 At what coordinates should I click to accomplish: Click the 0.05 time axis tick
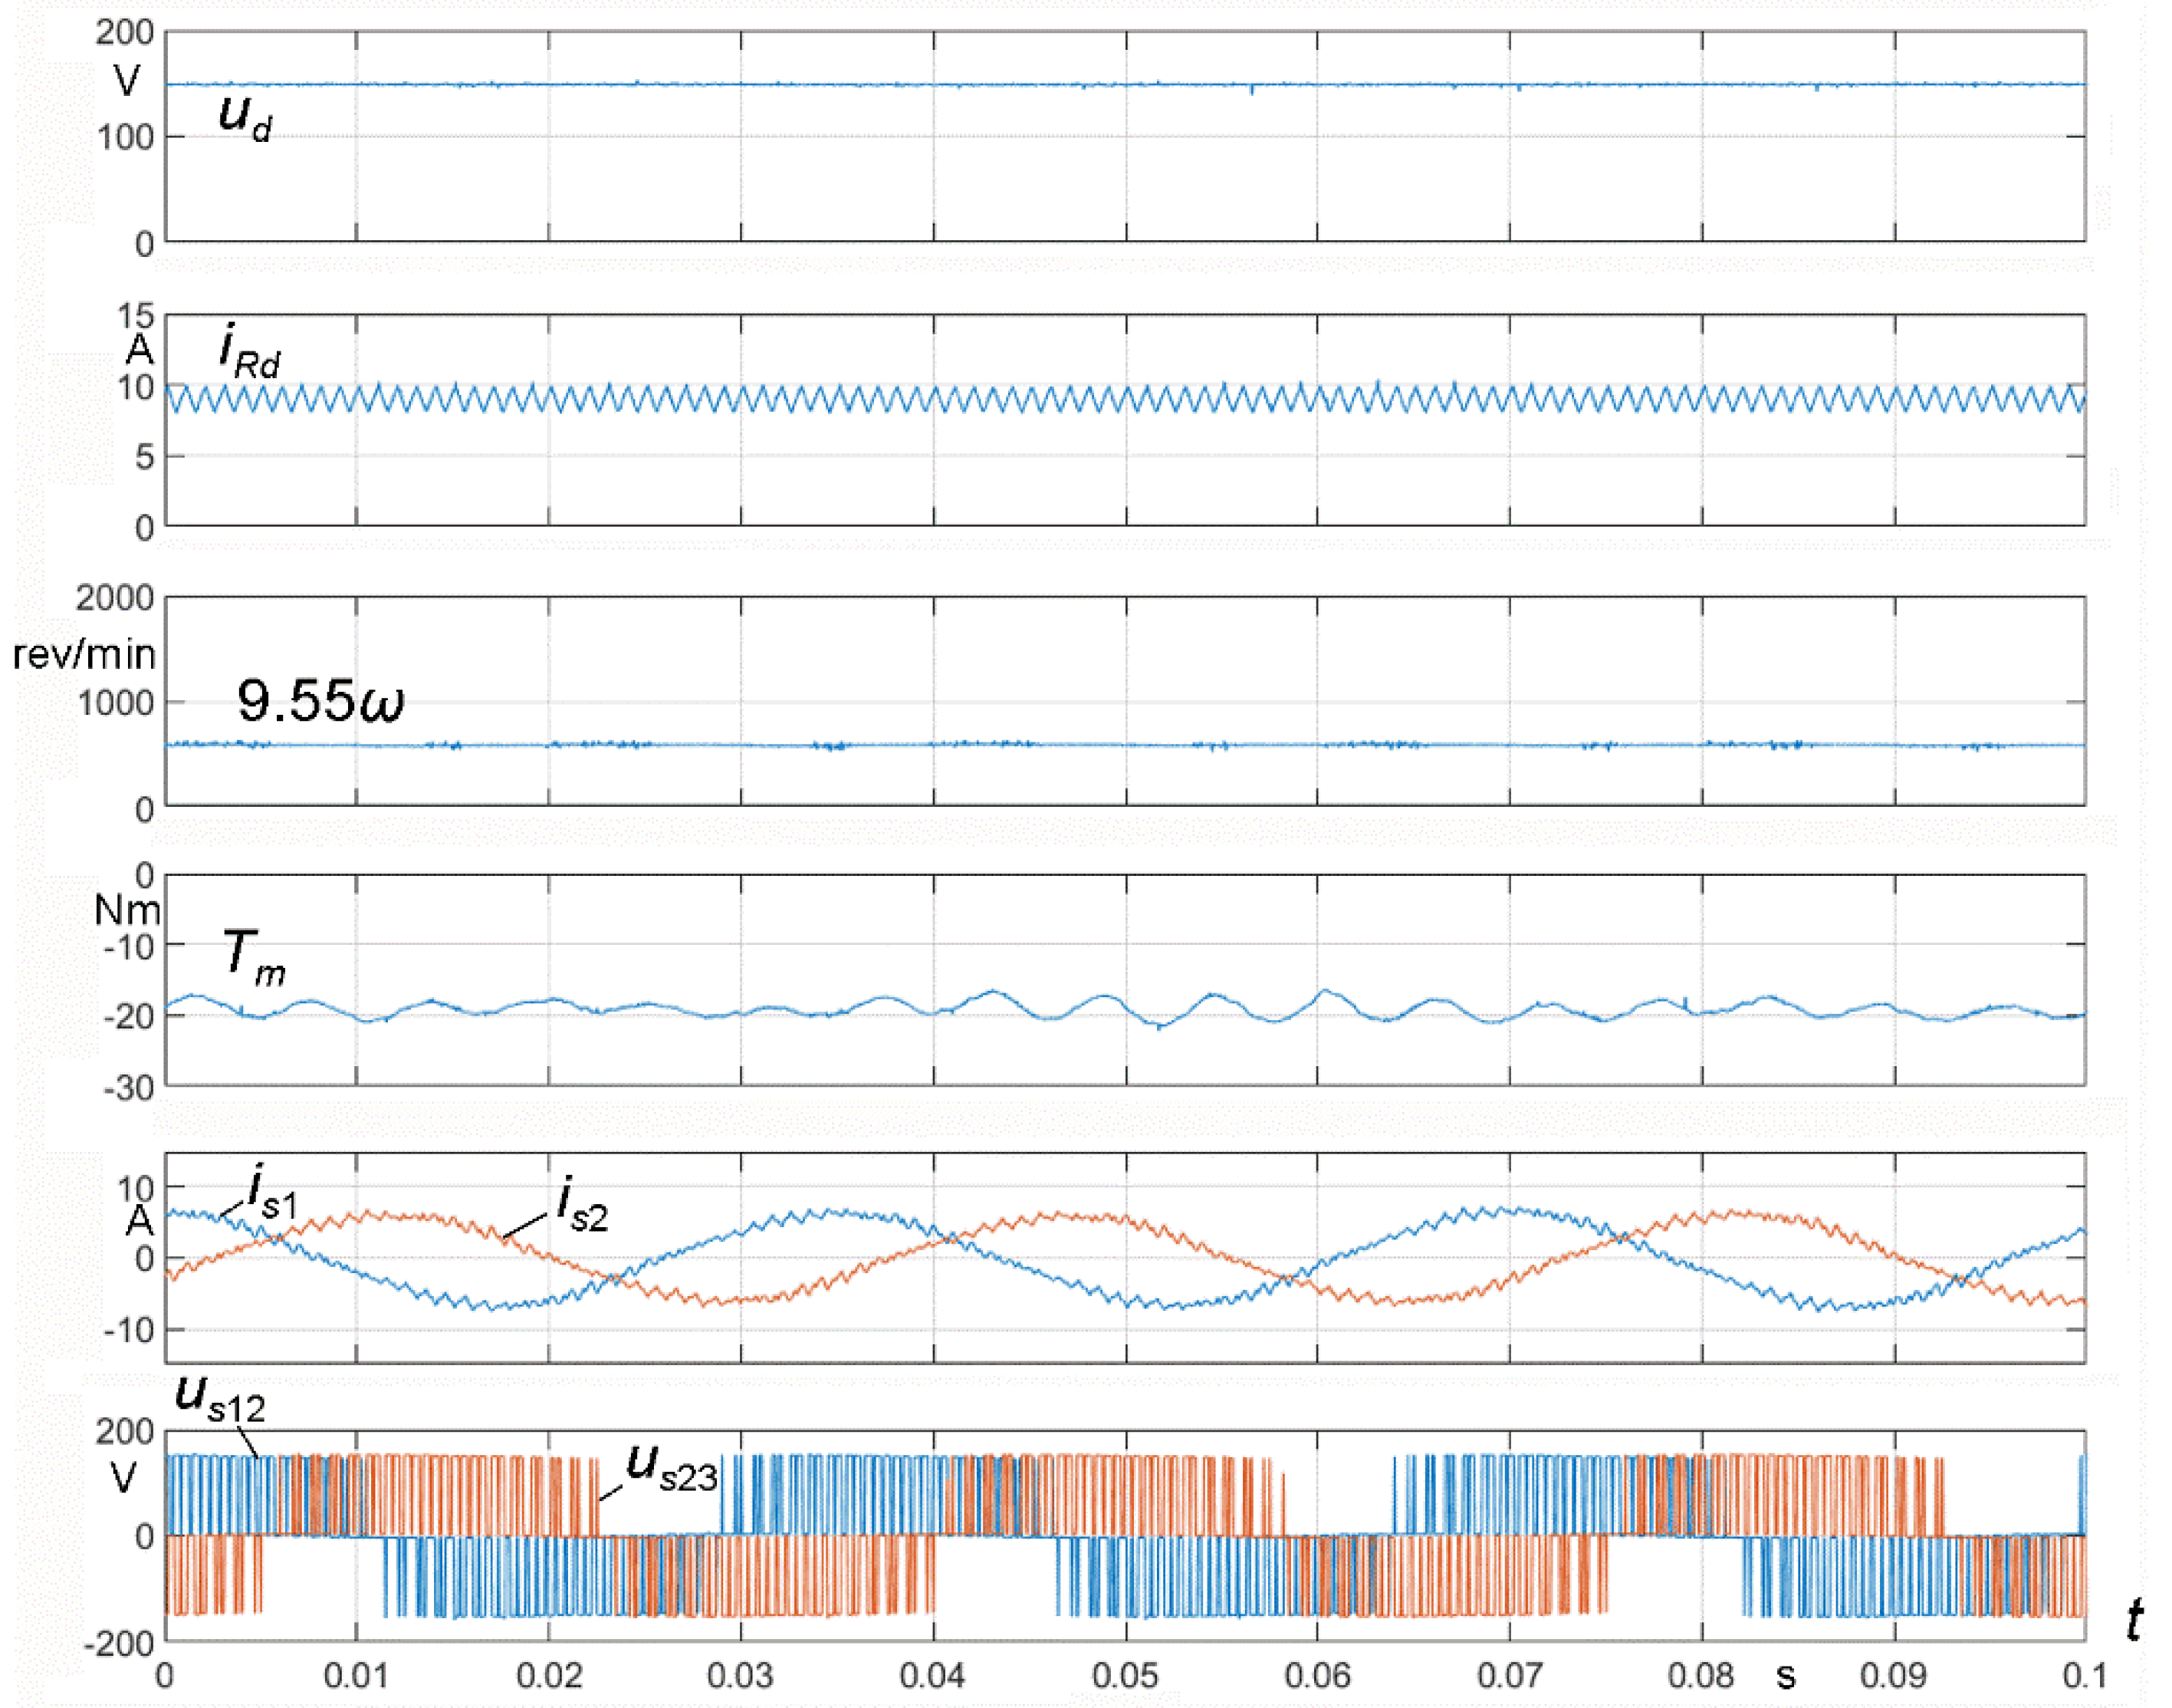[1125, 1675]
